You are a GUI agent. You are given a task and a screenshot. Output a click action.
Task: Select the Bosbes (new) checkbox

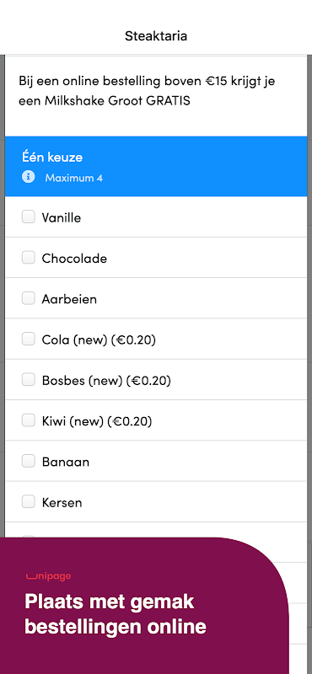point(29,379)
